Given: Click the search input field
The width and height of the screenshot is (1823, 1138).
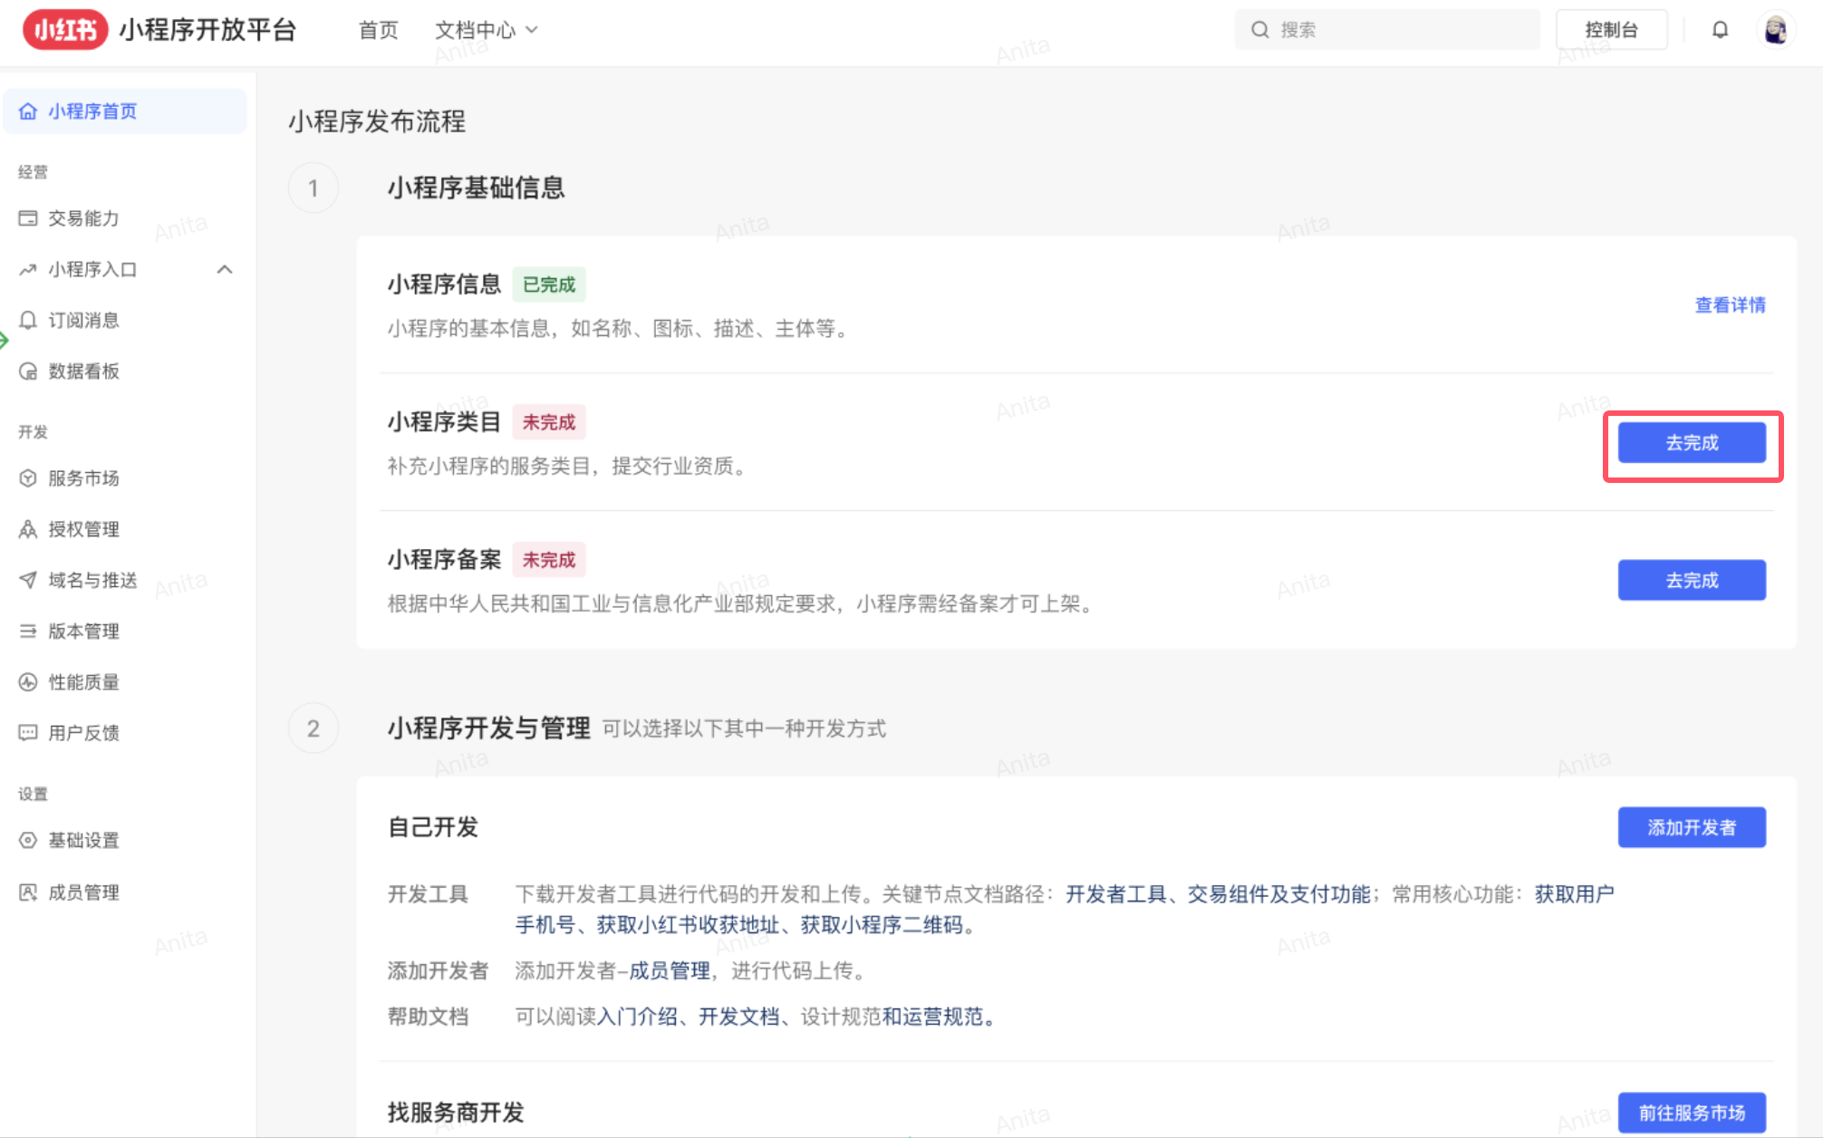Looking at the screenshot, I should [1386, 29].
